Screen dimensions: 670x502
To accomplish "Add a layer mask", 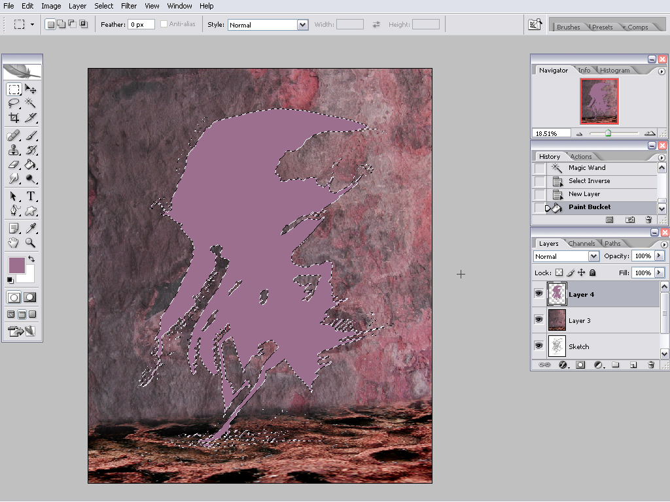I will point(580,365).
